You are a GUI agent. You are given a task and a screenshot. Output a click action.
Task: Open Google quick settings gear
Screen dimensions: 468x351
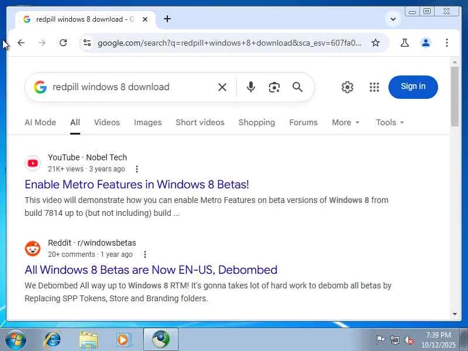(347, 87)
